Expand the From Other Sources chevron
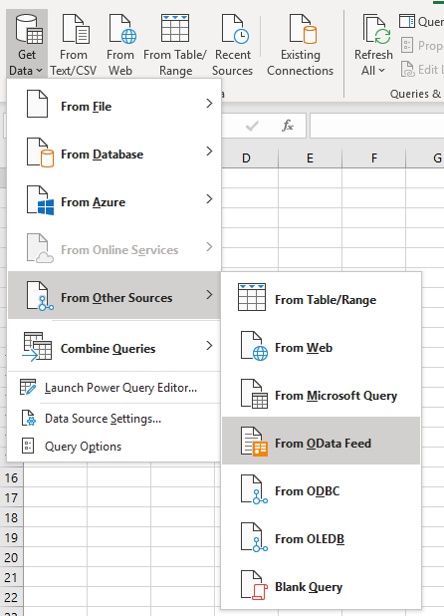Viewport: 444px width, 616px height. (209, 295)
